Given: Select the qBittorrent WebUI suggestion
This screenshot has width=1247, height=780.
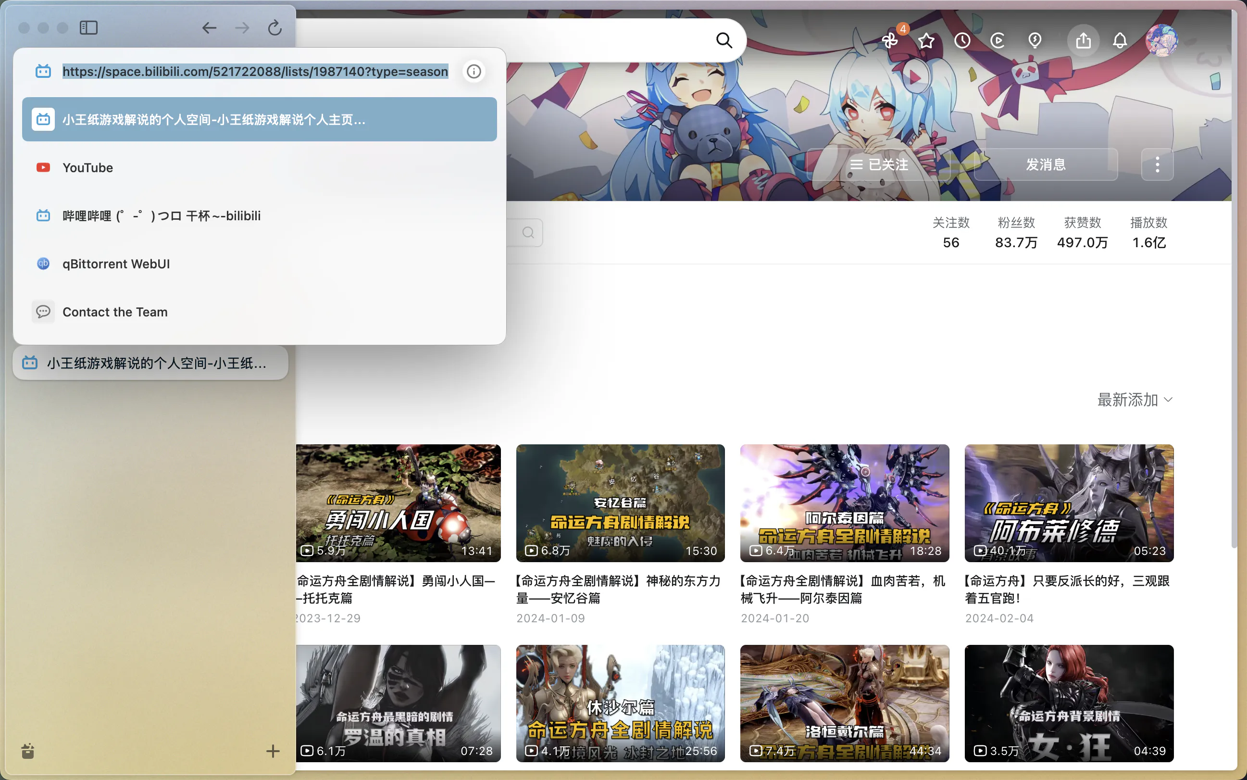Looking at the screenshot, I should tap(116, 264).
